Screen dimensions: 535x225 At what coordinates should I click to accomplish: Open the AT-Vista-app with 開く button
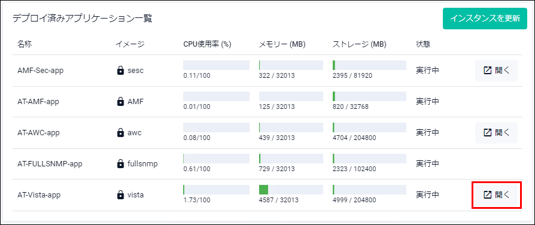point(497,195)
